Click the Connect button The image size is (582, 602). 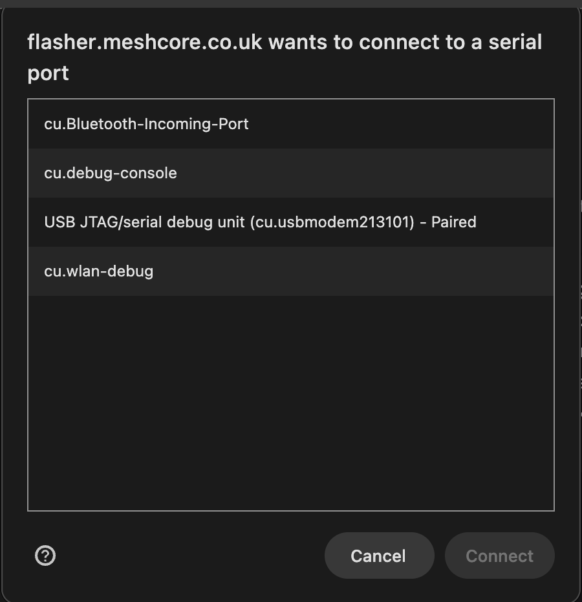tap(499, 555)
